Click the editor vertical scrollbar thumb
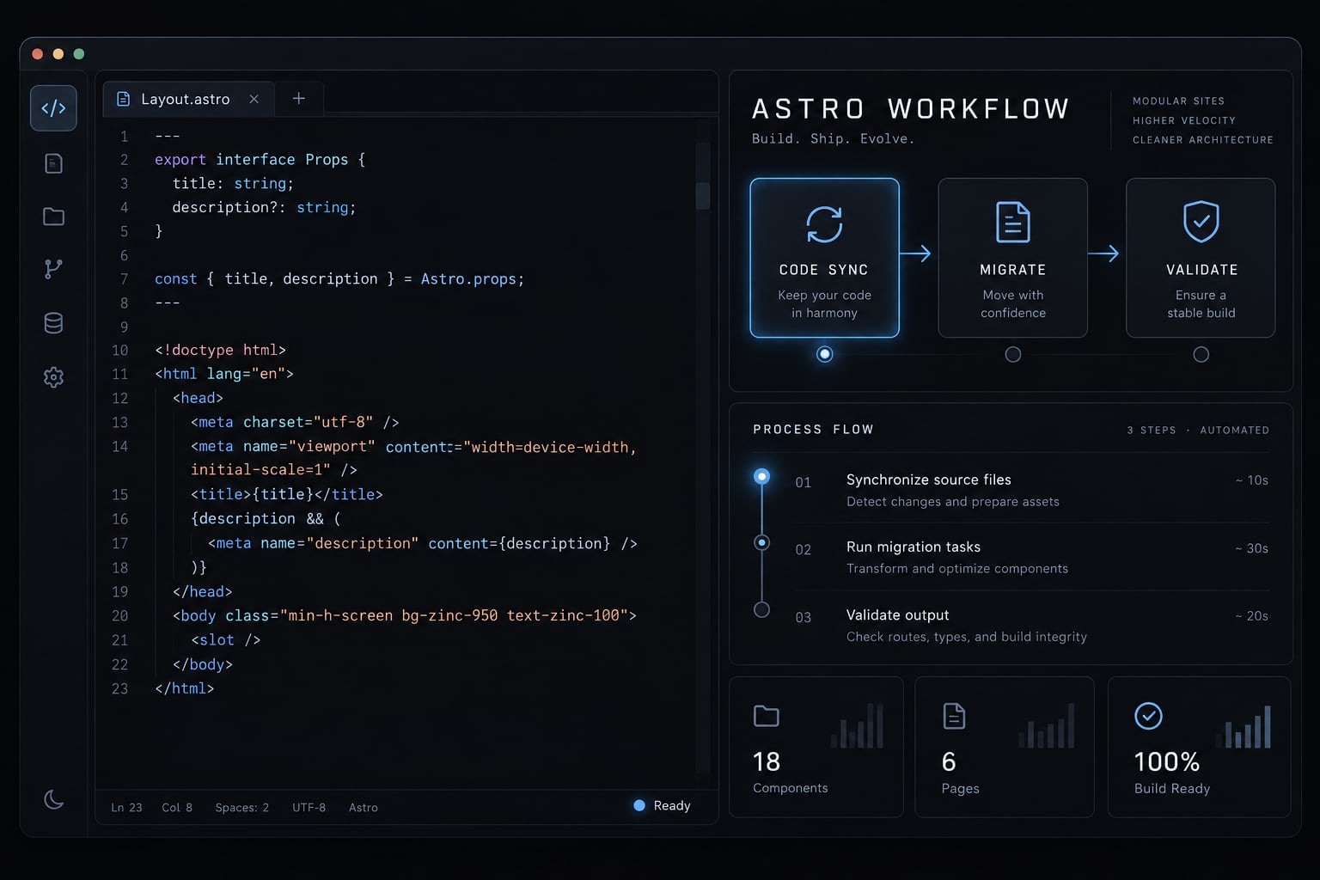The image size is (1320, 880). point(703,195)
